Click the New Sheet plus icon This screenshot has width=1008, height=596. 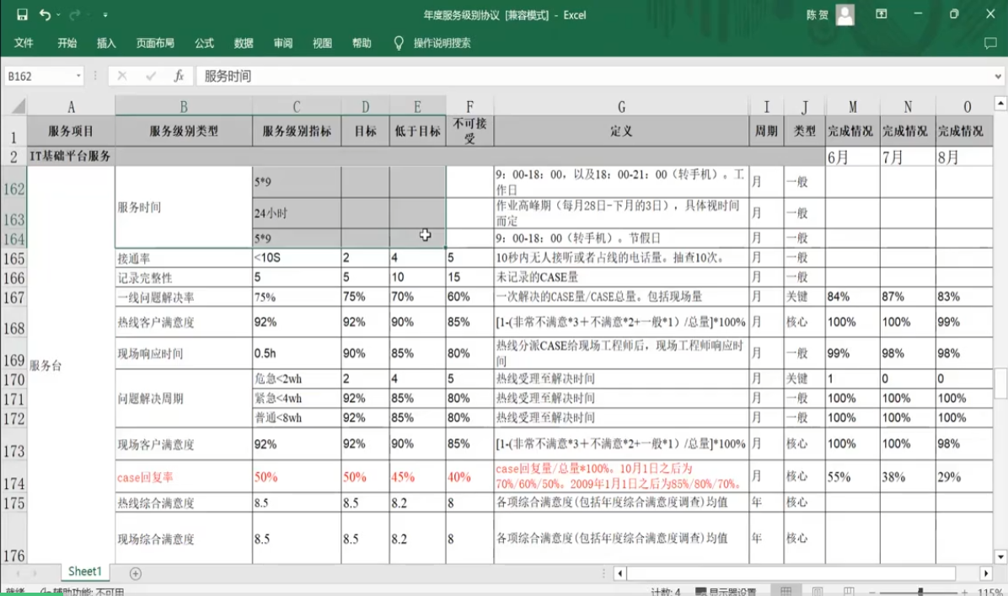(136, 573)
